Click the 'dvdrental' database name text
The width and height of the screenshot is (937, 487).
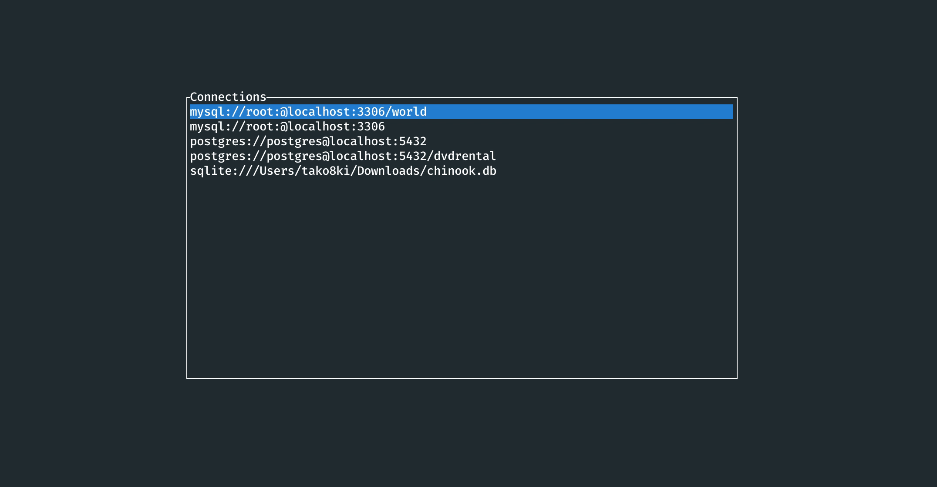coord(465,157)
